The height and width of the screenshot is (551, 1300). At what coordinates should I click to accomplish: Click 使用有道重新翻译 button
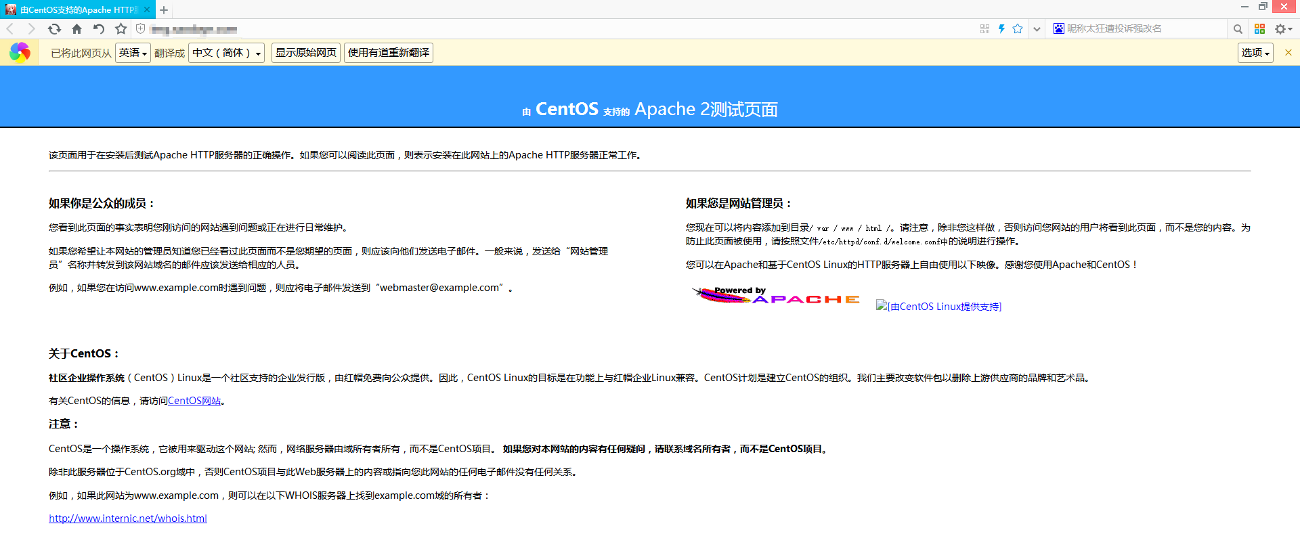click(x=389, y=53)
